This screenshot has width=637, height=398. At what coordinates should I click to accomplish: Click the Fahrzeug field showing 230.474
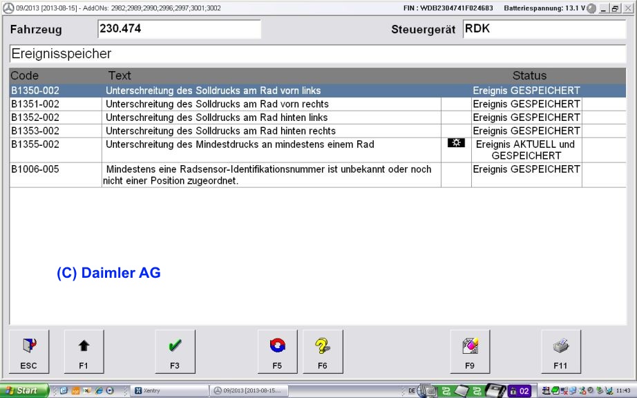179,30
